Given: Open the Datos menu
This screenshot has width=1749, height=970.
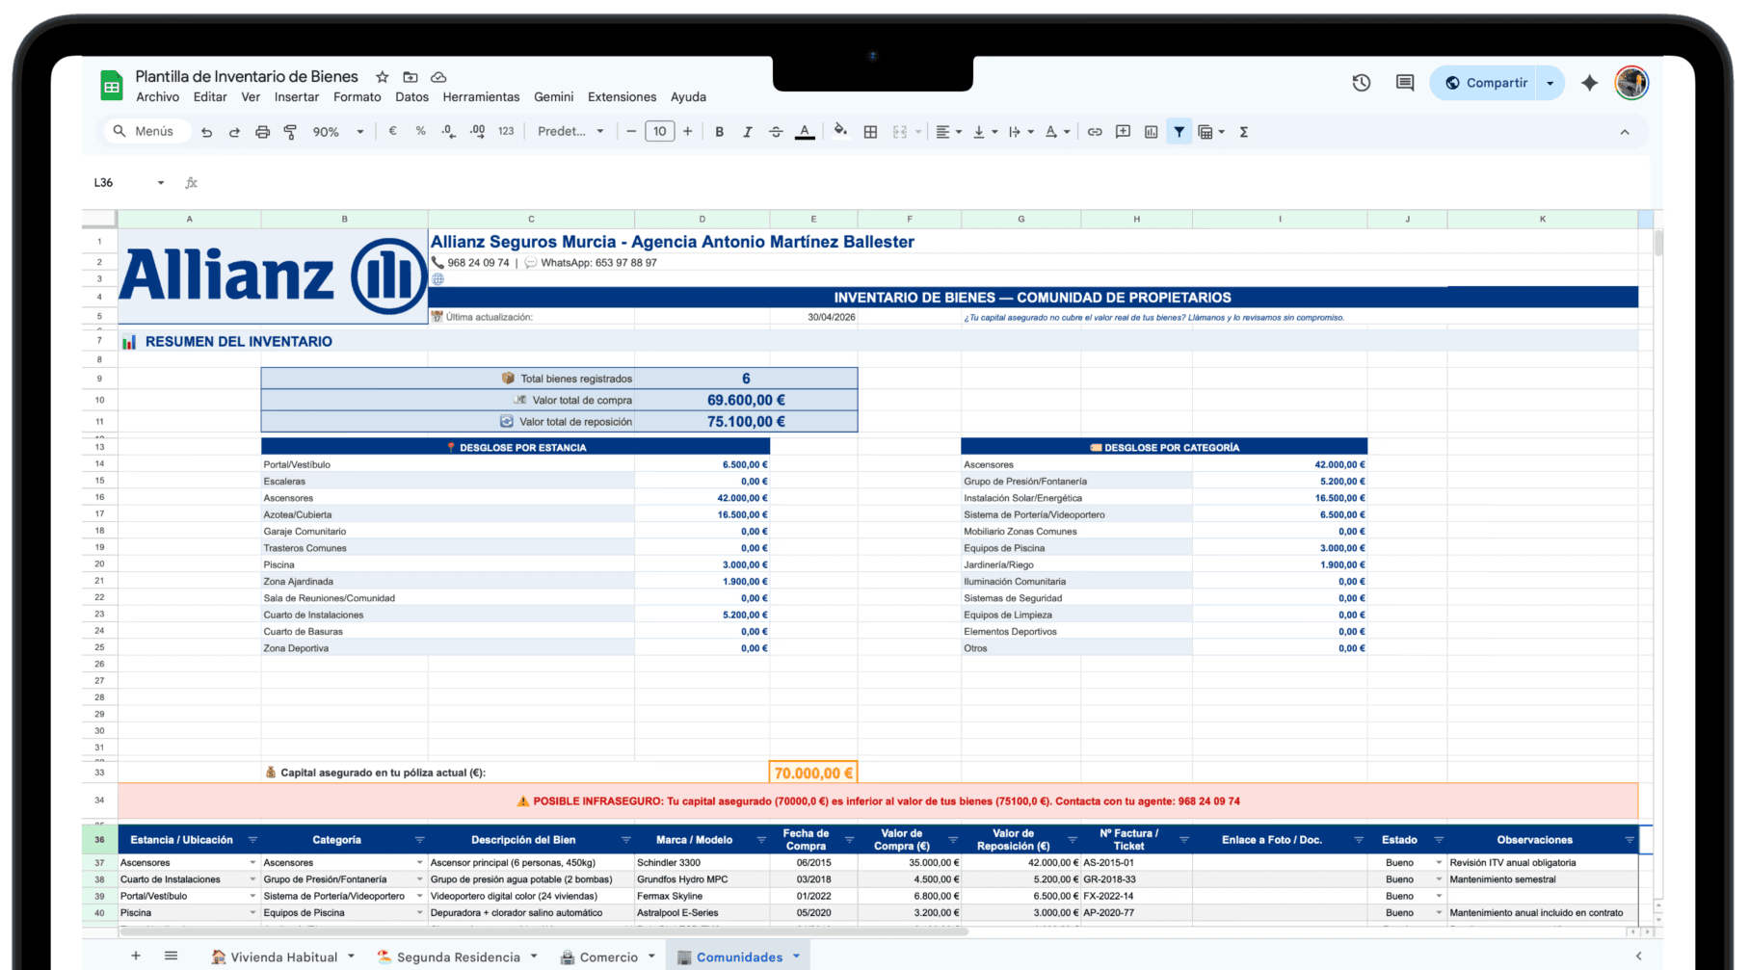Looking at the screenshot, I should [411, 96].
